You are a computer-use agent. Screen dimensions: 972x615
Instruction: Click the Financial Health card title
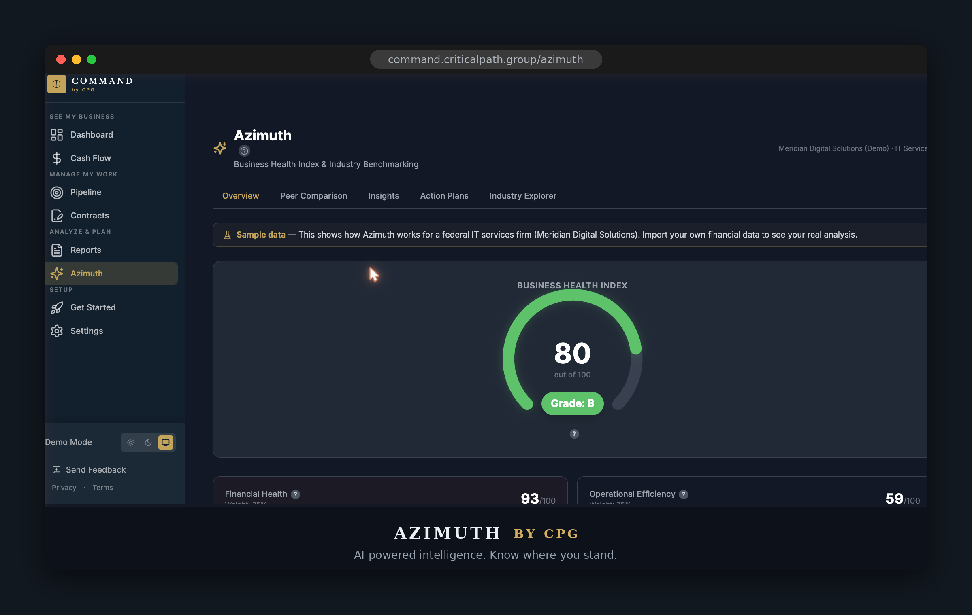256,494
